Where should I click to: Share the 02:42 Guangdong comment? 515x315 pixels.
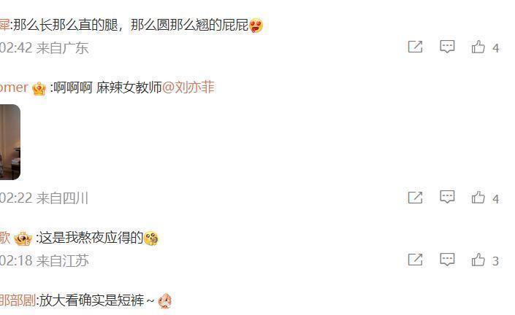[415, 47]
